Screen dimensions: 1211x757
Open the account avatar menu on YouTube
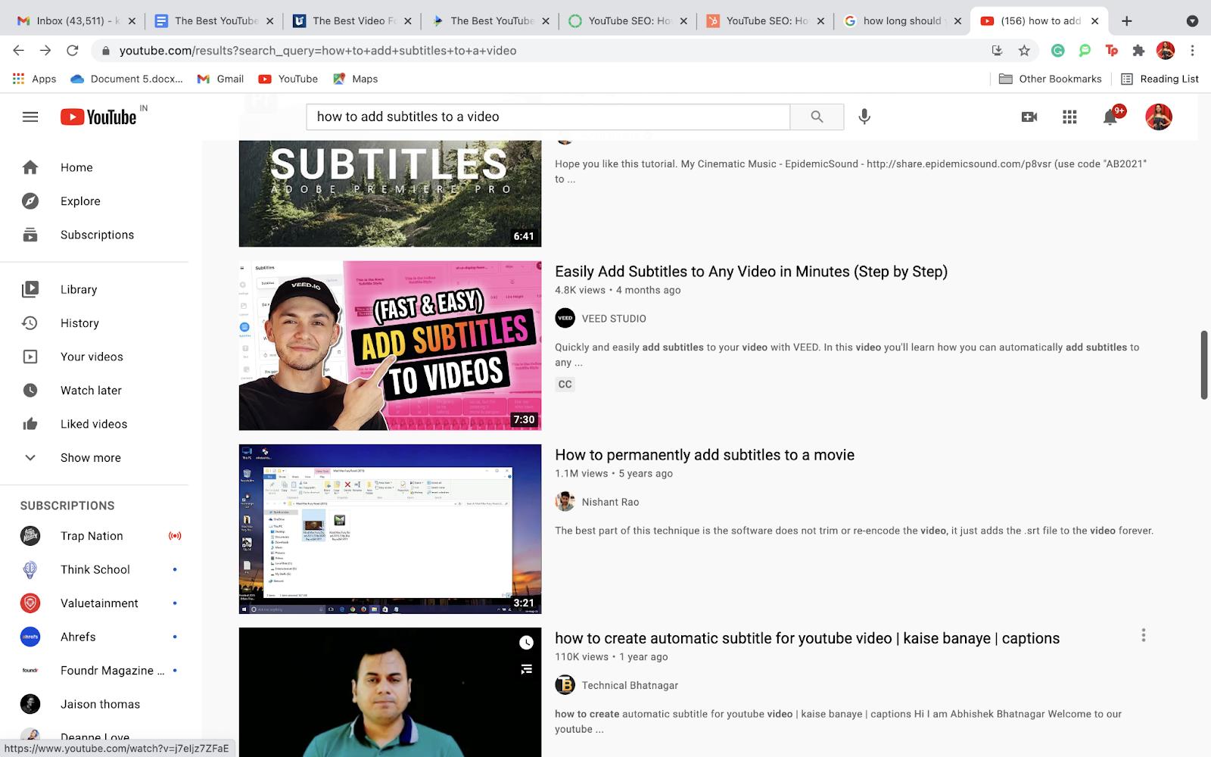[x=1158, y=117]
